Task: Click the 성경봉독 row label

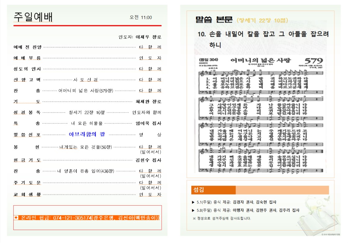Action: tap(27, 113)
